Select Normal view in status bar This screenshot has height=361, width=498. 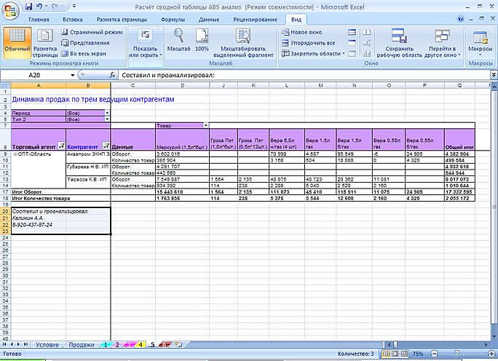pos(386,354)
